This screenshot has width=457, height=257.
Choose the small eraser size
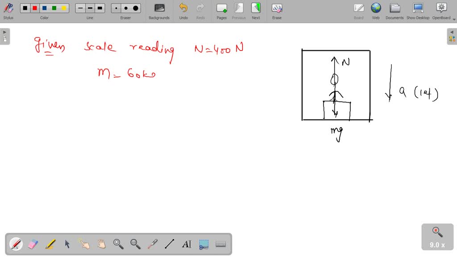point(116,8)
